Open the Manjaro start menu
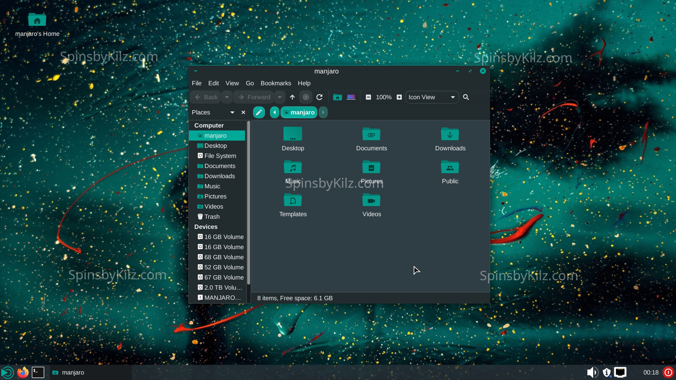Viewport: 676px width, 380px height. pos(7,372)
